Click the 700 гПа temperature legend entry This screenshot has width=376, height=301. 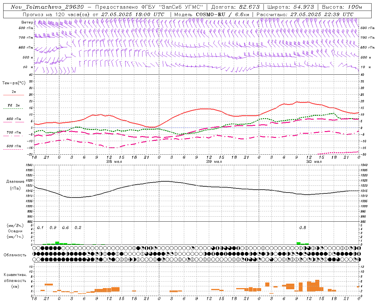(x=14, y=133)
